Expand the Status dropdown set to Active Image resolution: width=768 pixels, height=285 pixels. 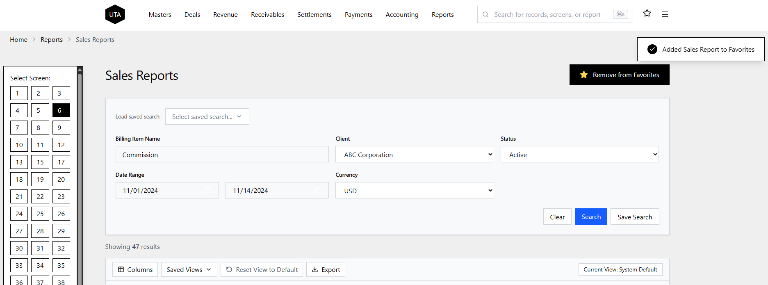[x=579, y=155]
